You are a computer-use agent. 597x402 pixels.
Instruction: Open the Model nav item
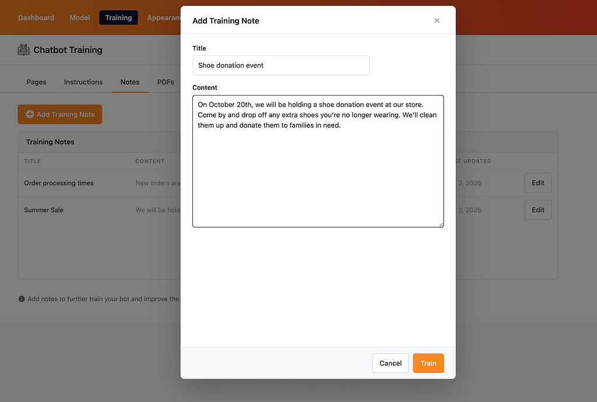[x=79, y=17]
